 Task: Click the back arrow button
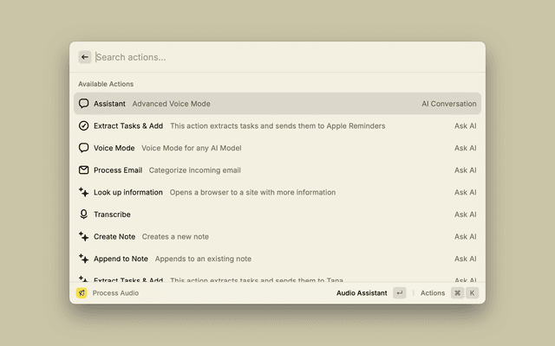pyautogui.click(x=85, y=57)
